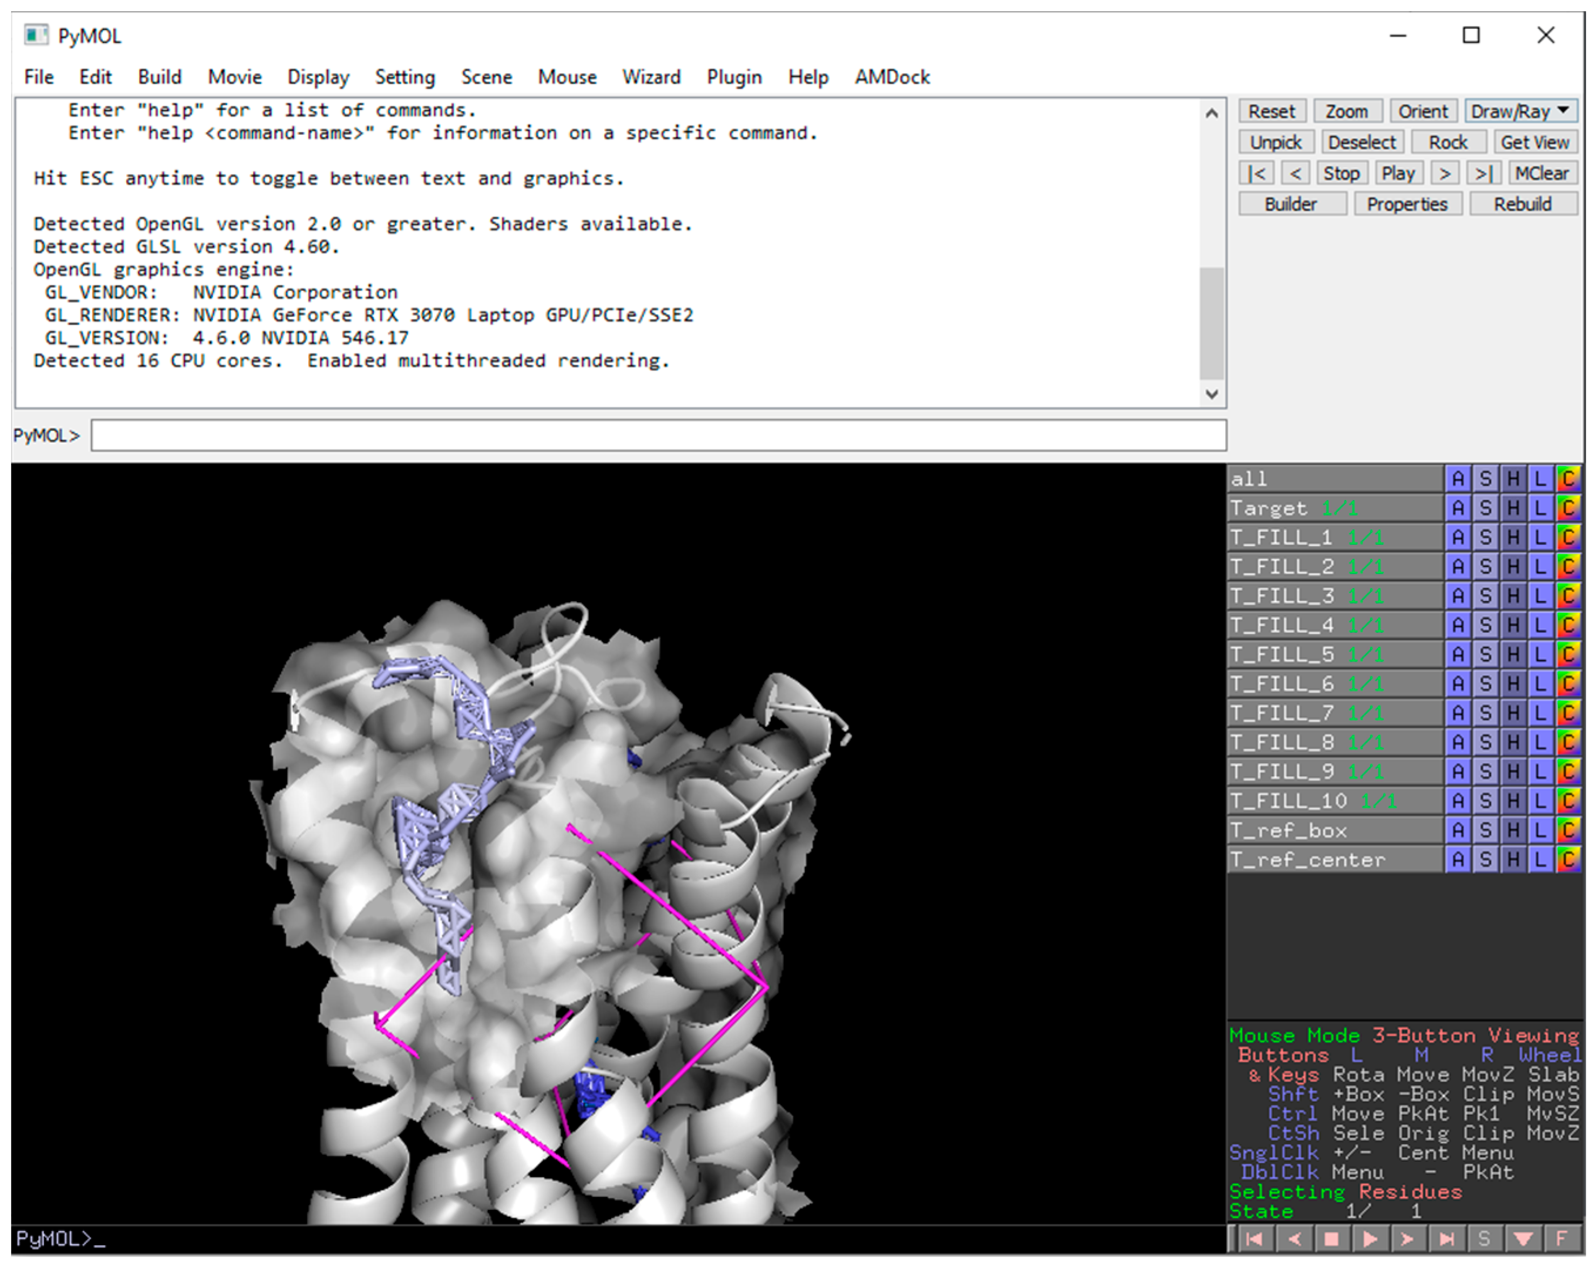Click the Mouse Mode 3-Button Viewing label
The height and width of the screenshot is (1268, 1595).
pyautogui.click(x=1404, y=1035)
